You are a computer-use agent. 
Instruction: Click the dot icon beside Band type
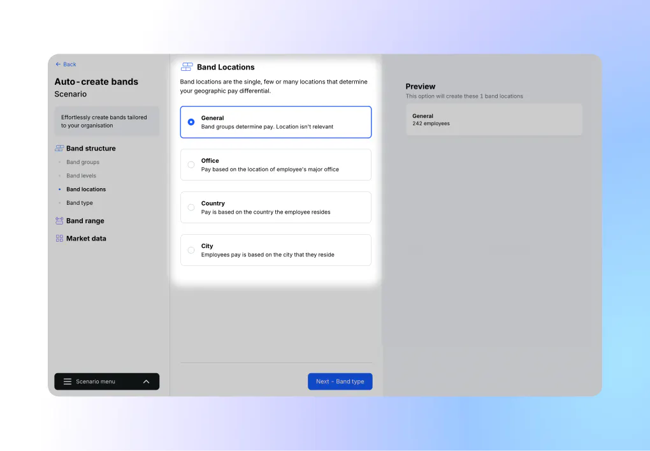[59, 203]
